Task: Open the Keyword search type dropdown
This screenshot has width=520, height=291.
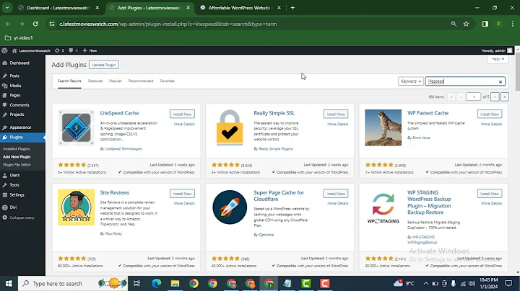Action: pyautogui.click(x=410, y=81)
